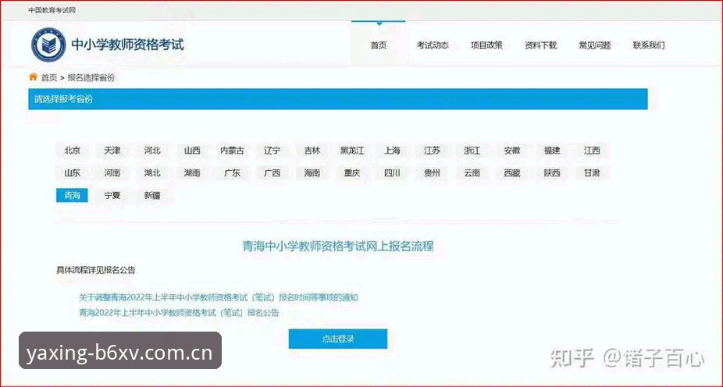Viewport: 723px width, 387px height.
Task: Select province 宁夏
Action: [112, 195]
